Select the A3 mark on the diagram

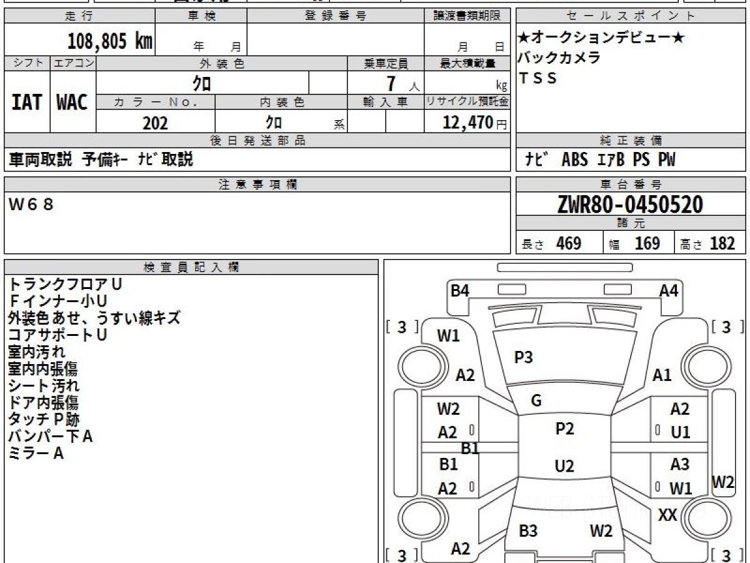pos(680,465)
